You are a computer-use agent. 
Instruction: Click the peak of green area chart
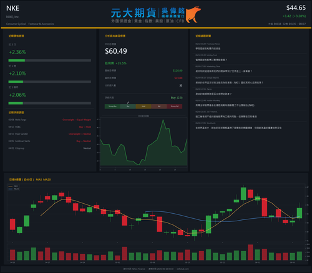[x=163, y=120]
